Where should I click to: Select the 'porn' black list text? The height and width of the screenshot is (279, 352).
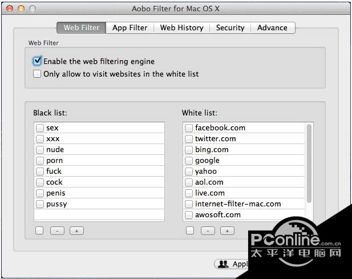[x=55, y=161]
